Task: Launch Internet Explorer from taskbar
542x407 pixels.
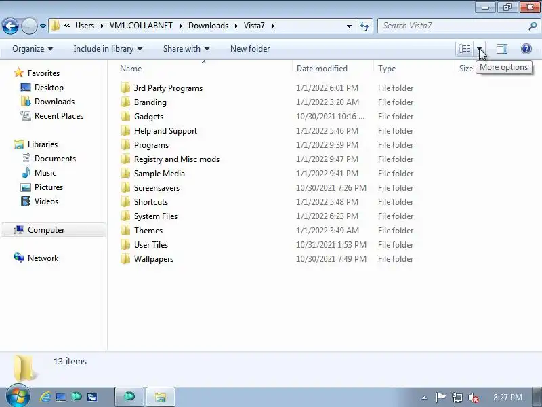Action: pyautogui.click(x=45, y=397)
